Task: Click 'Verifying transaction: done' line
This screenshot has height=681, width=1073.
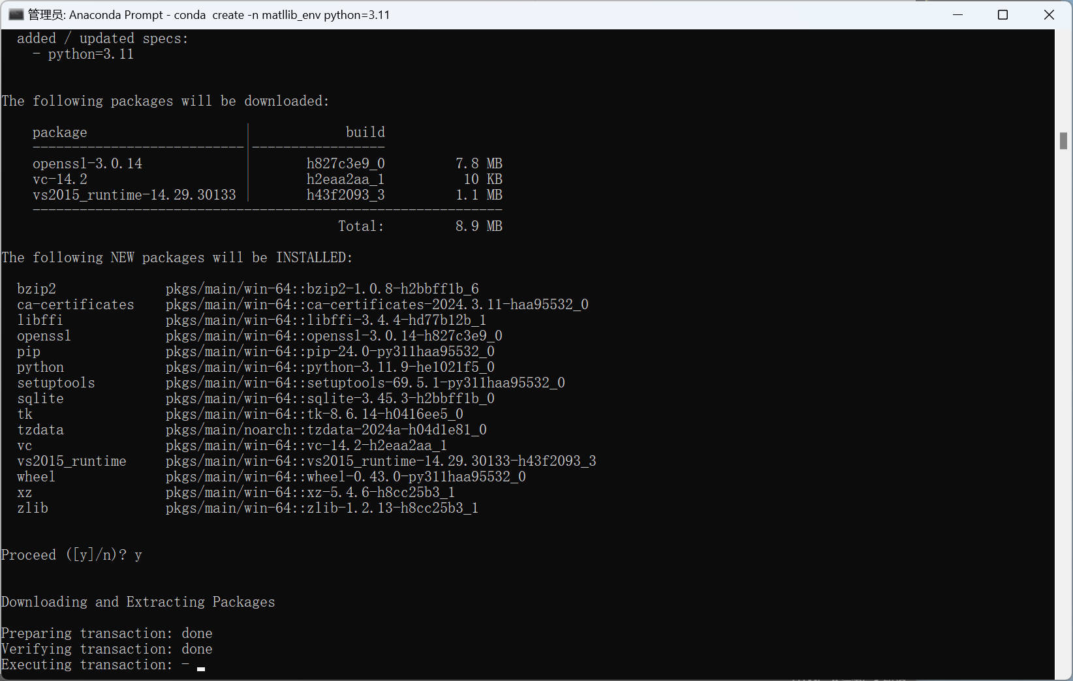Action: pos(107,649)
